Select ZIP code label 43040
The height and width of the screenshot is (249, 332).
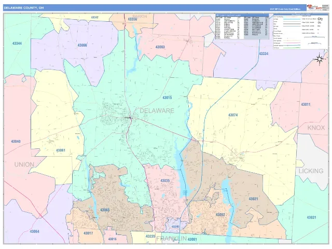(16, 141)
